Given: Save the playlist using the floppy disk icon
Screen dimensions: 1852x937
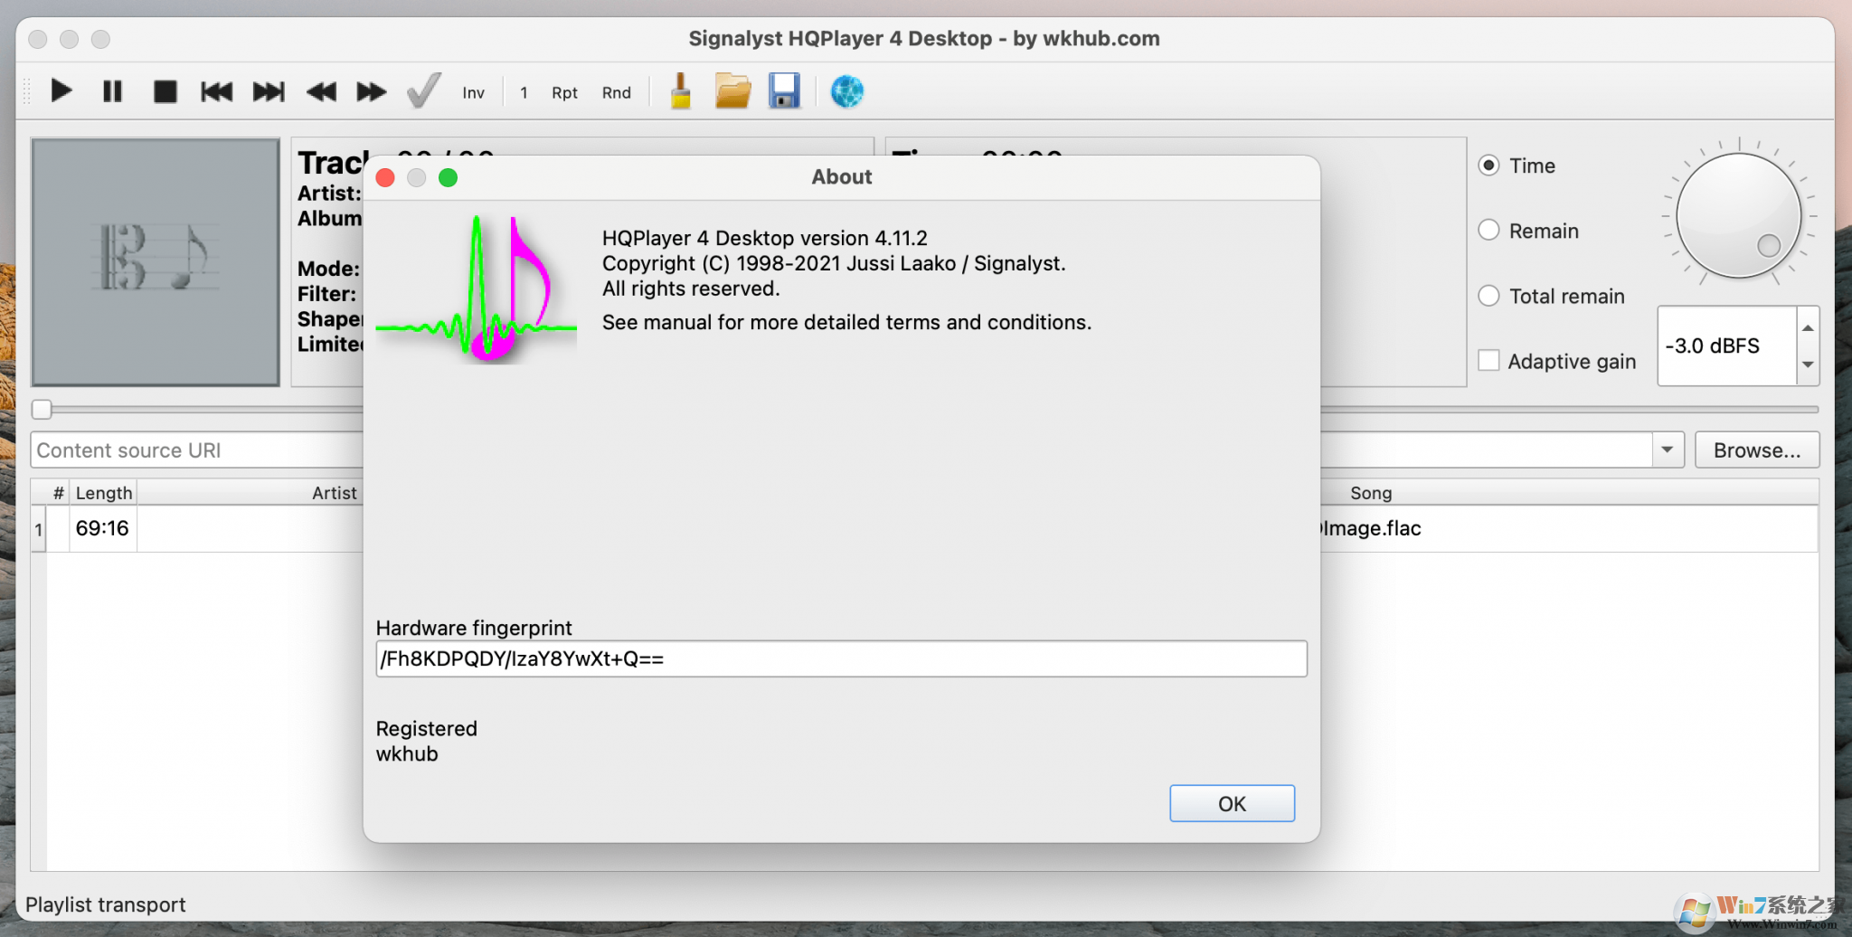Looking at the screenshot, I should click(x=785, y=90).
